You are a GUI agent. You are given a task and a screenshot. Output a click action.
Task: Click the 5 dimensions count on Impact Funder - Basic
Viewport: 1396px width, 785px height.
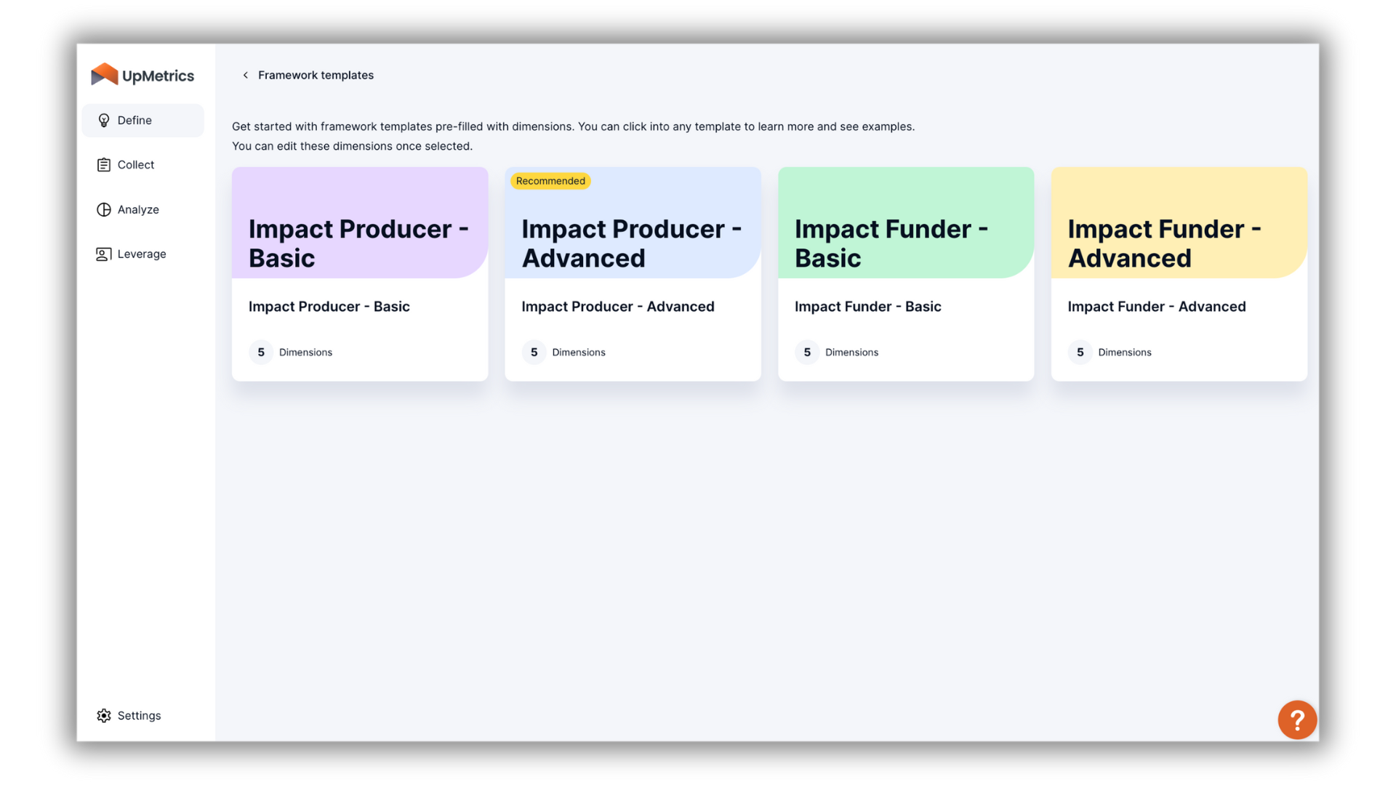807,353
